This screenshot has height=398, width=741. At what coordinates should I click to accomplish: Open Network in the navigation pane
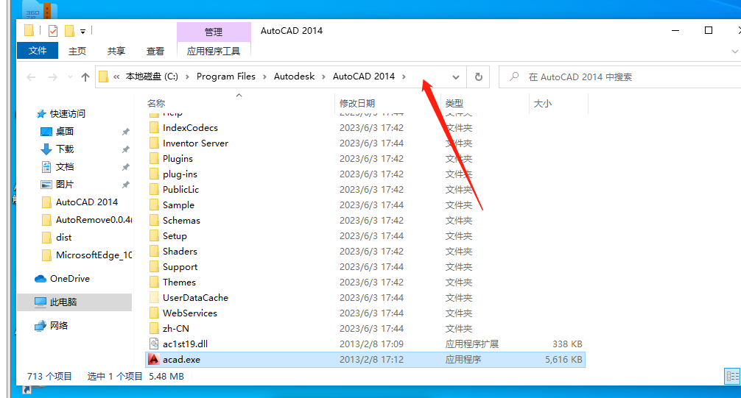(59, 326)
